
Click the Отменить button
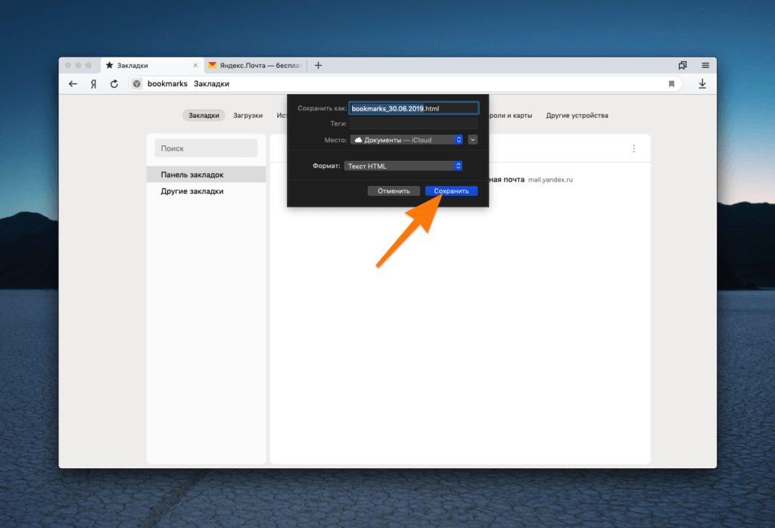point(394,191)
